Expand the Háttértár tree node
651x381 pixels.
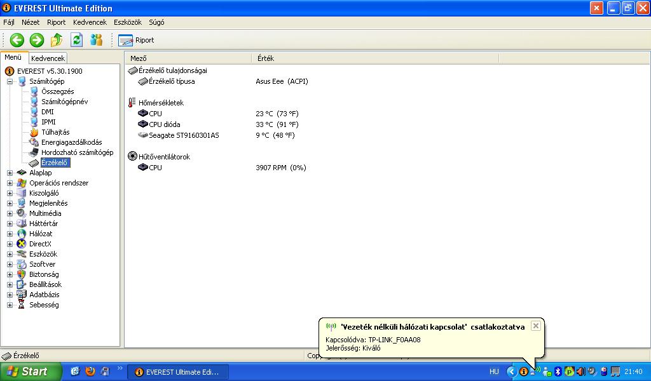coord(10,224)
